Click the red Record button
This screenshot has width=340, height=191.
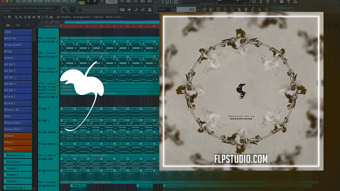(x=102, y=2)
